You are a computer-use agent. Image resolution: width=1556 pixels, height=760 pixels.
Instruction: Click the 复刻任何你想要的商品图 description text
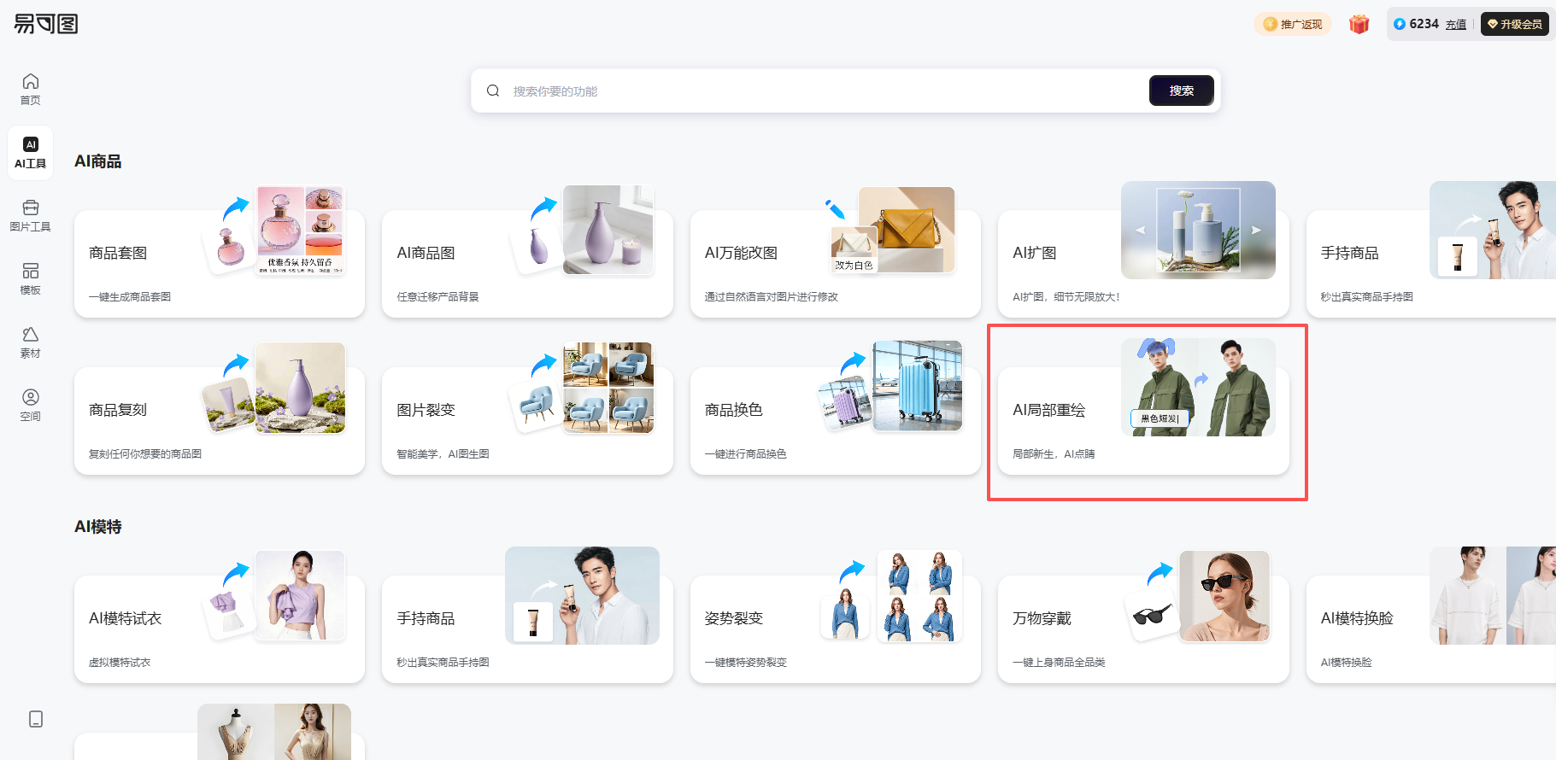click(145, 454)
